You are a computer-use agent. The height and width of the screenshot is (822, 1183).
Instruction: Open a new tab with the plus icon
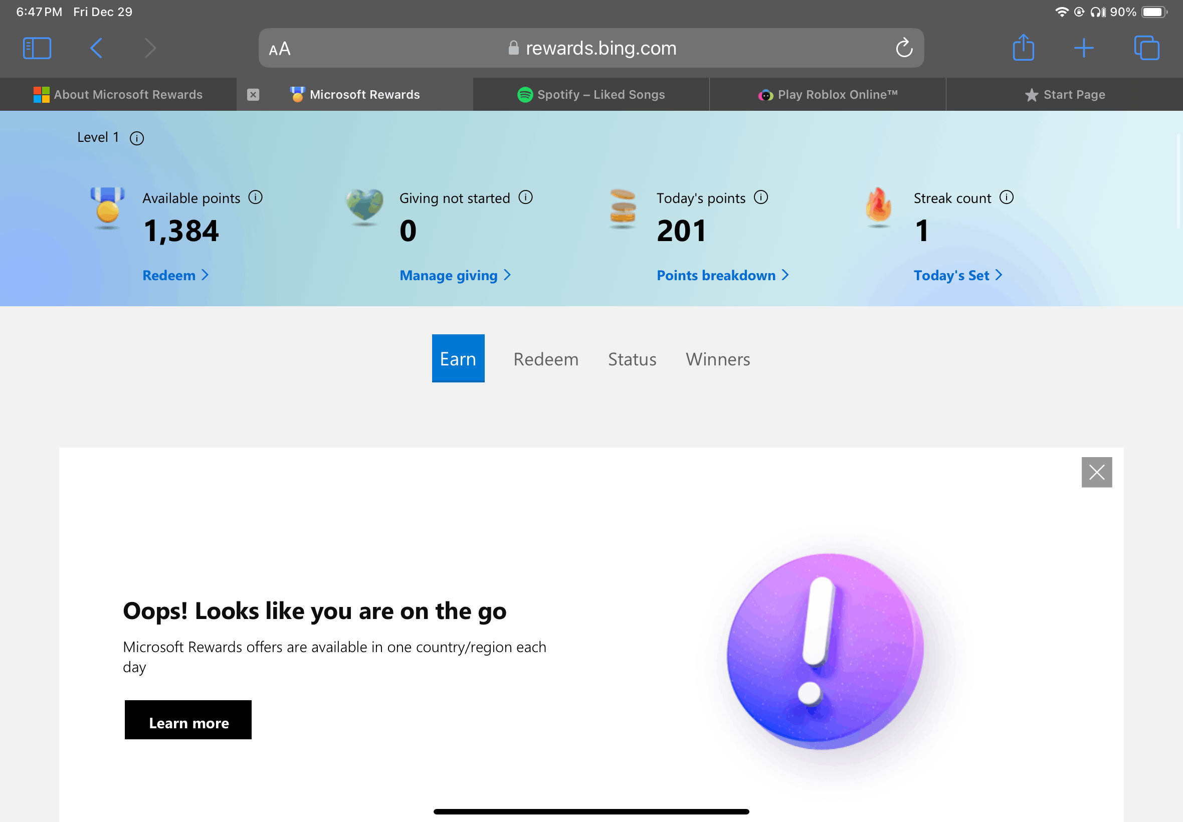coord(1084,49)
